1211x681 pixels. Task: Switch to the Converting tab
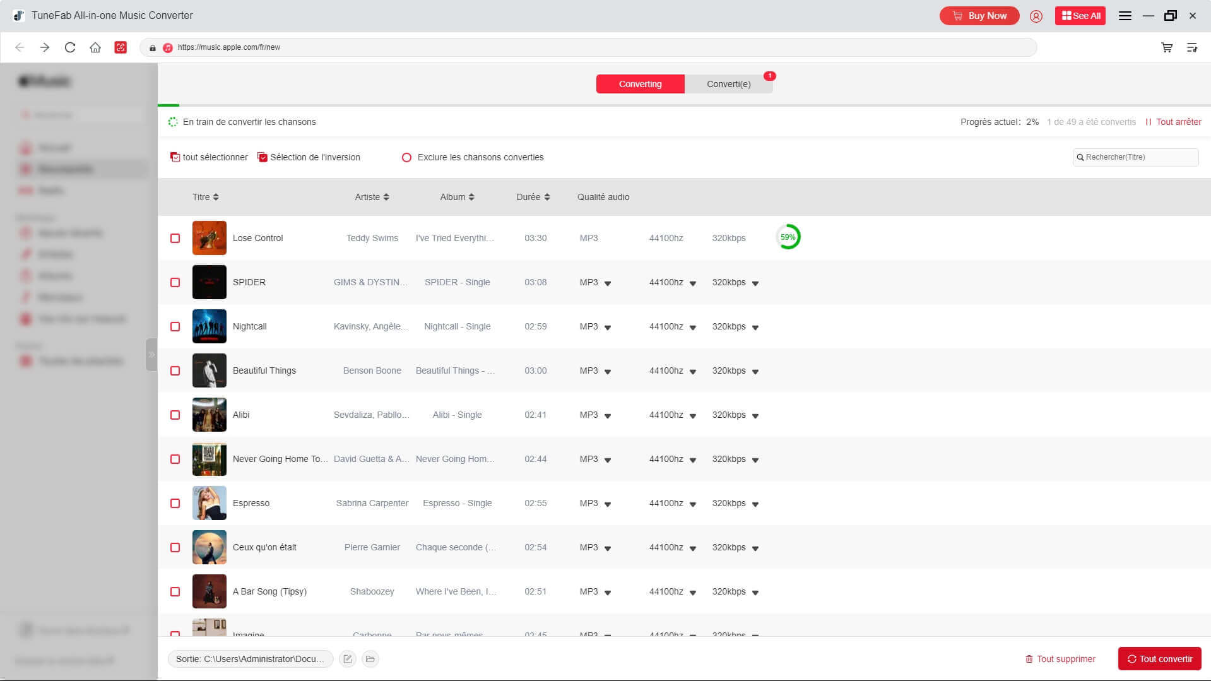point(640,84)
